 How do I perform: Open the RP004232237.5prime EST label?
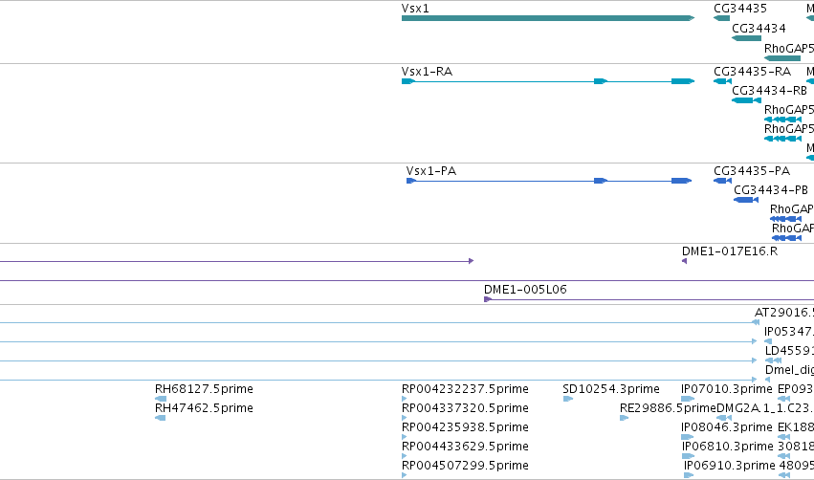465,389
